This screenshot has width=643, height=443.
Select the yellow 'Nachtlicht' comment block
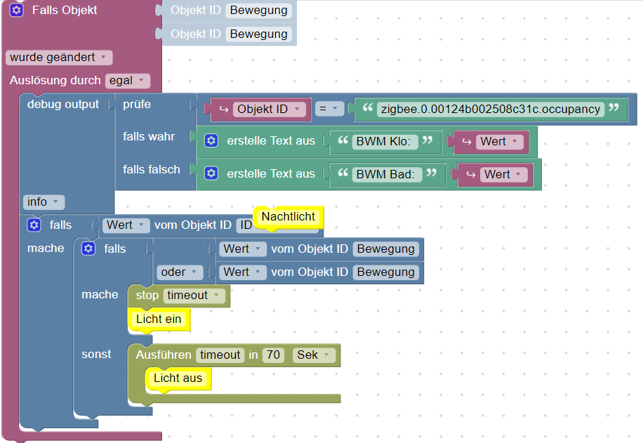pos(289,216)
